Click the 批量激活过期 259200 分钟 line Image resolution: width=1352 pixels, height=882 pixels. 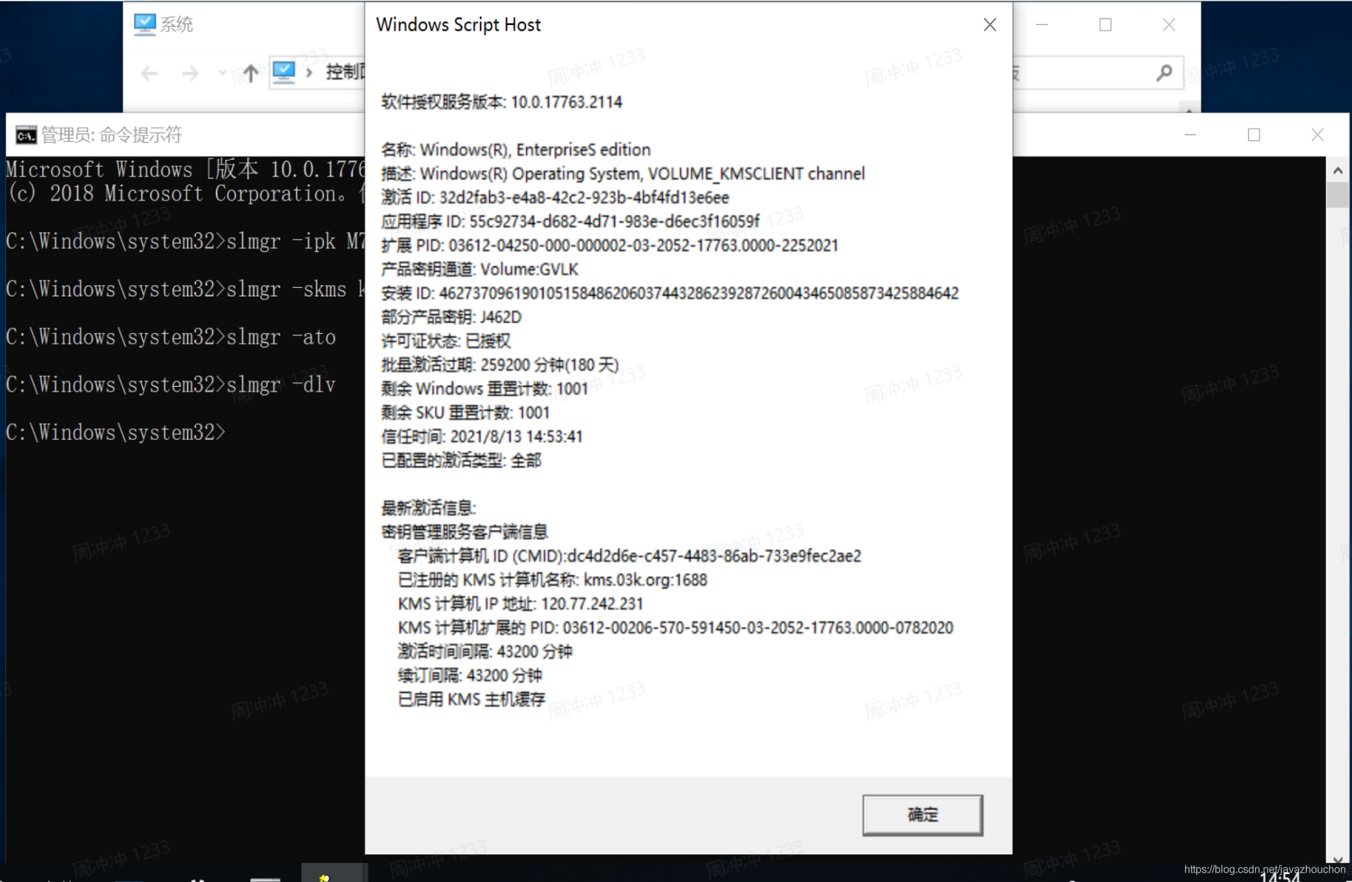(x=500, y=365)
